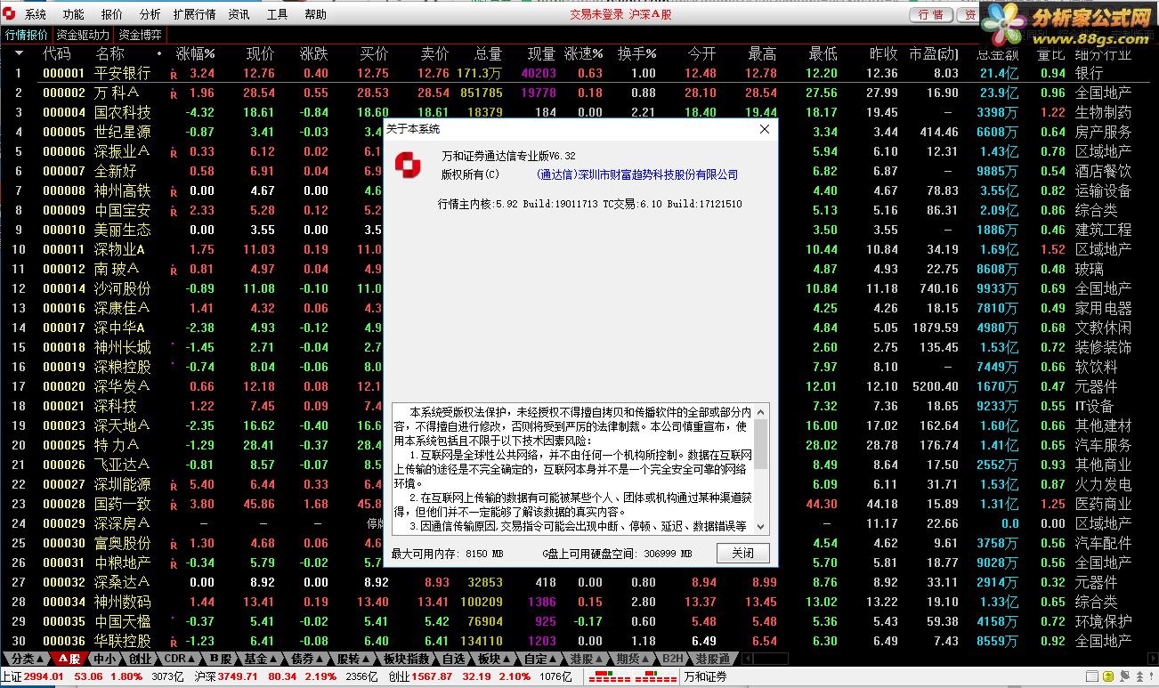
Task: Switch to the 资金博弈 tab
Action: [x=141, y=35]
